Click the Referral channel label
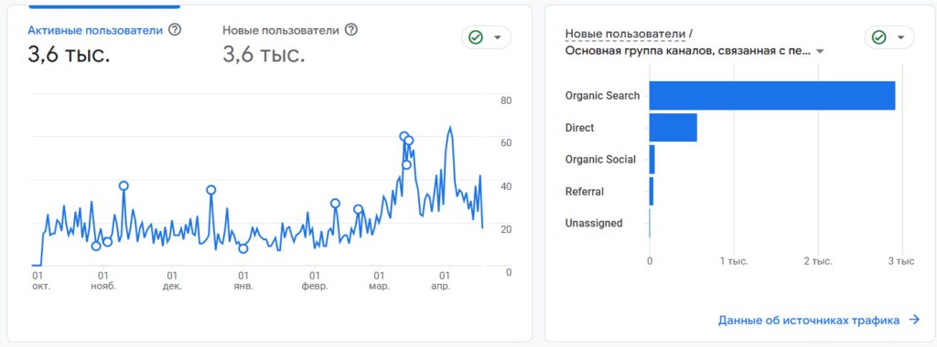 [585, 192]
